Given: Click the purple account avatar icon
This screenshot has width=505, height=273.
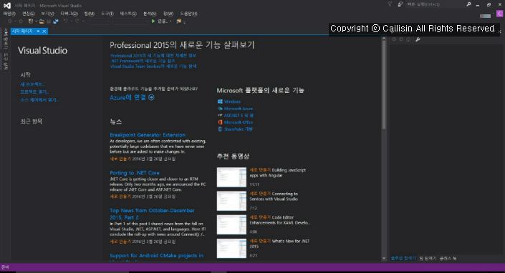Looking at the screenshot, I should 499,14.
